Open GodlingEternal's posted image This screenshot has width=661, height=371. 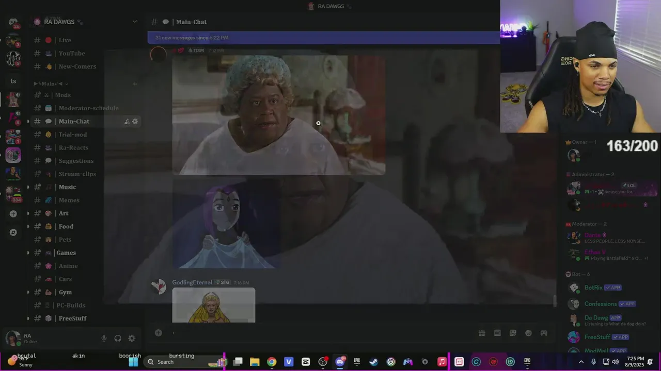tap(214, 305)
